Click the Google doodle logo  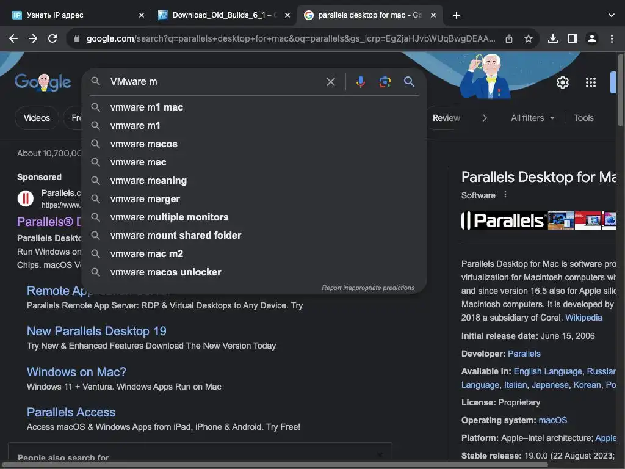(43, 82)
